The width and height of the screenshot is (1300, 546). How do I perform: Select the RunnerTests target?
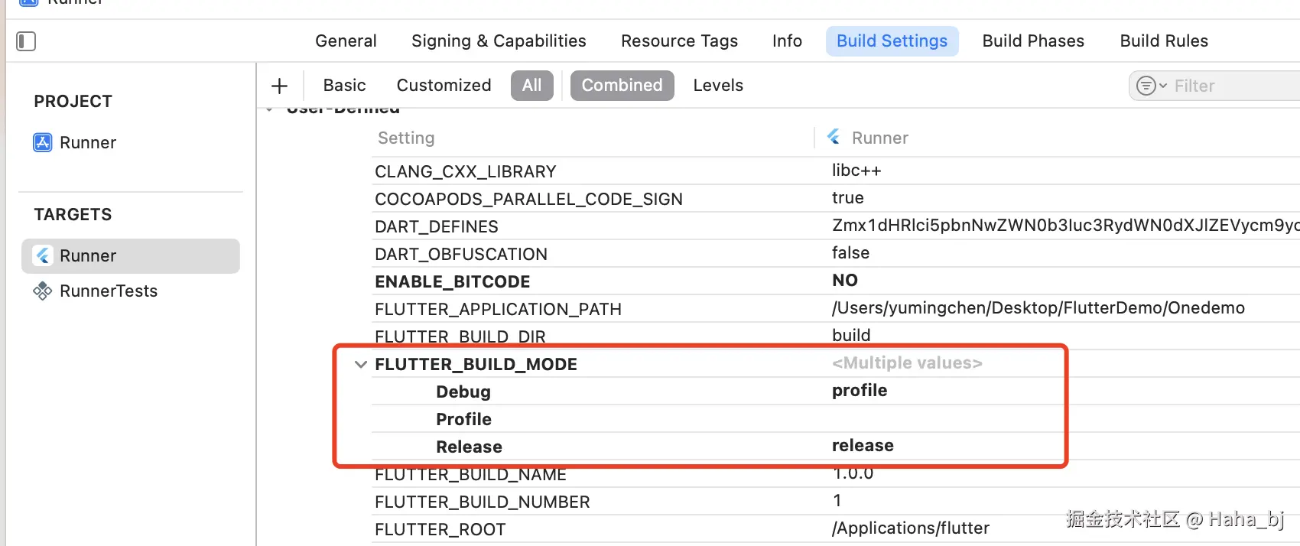[109, 291]
